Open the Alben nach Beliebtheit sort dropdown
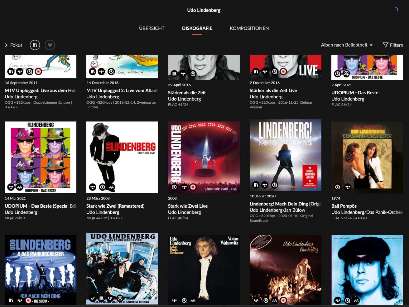The height and width of the screenshot is (307, 409). (x=347, y=45)
